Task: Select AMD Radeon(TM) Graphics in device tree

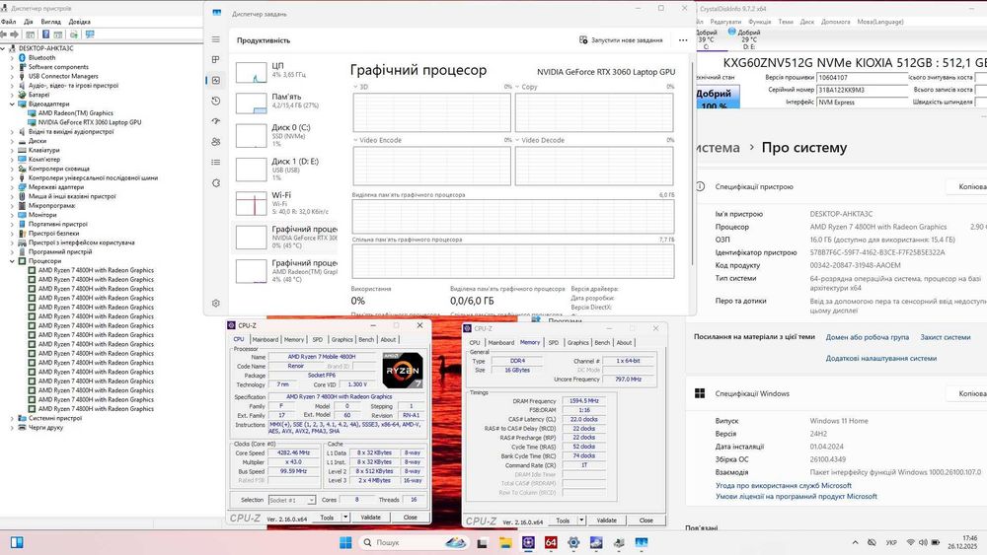Action: click(x=75, y=113)
